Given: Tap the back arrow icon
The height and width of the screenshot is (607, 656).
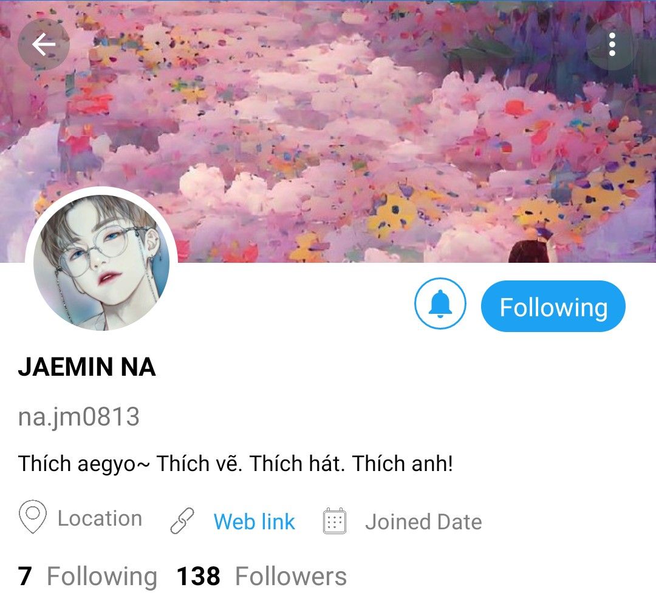Looking at the screenshot, I should pyautogui.click(x=44, y=44).
